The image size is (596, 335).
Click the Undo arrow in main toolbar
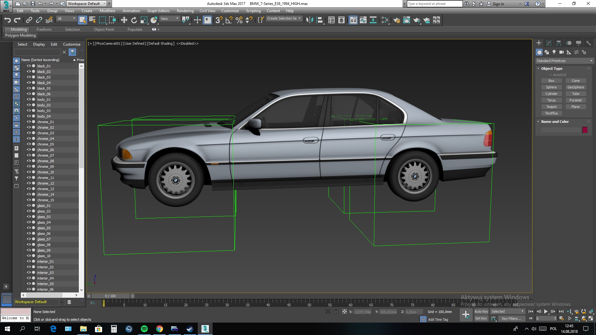(x=7, y=20)
